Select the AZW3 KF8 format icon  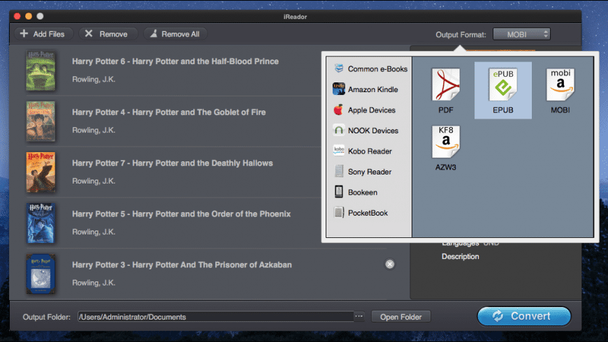click(x=446, y=142)
